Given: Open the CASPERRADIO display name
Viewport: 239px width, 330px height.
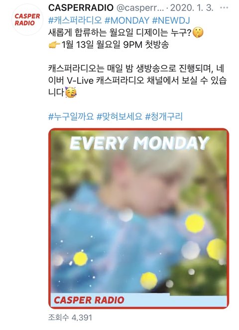Looking at the screenshot, I should 81,8.
